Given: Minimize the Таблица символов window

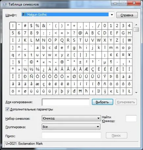Looking at the screenshot, I should pos(115,3).
